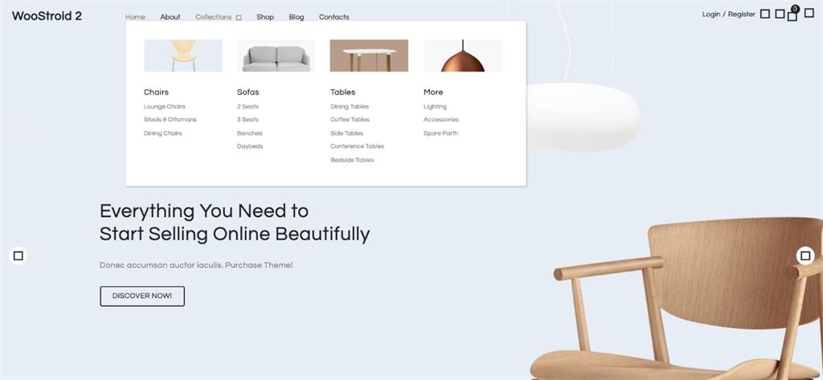Open the Coffee Tables link

350,120
